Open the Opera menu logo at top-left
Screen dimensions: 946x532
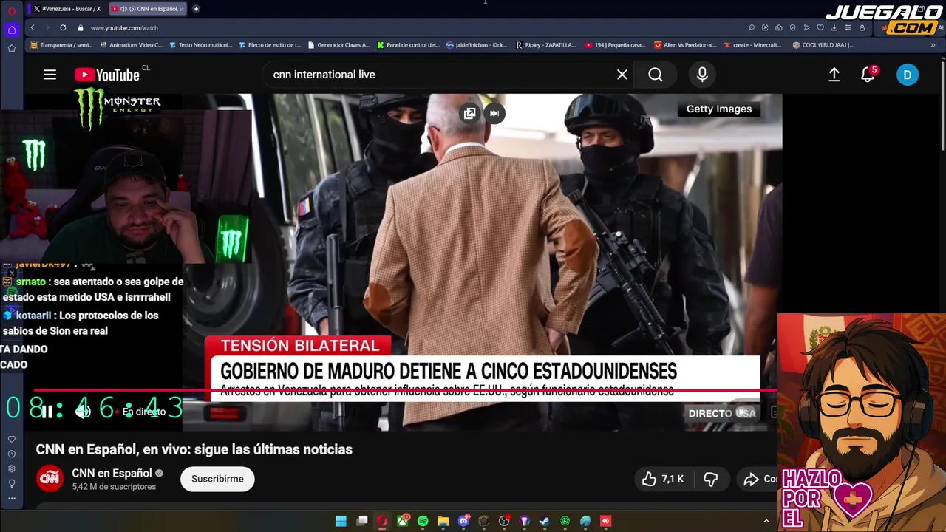[12, 10]
